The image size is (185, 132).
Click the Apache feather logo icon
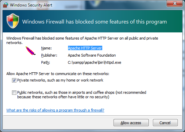[x=30, y=51]
